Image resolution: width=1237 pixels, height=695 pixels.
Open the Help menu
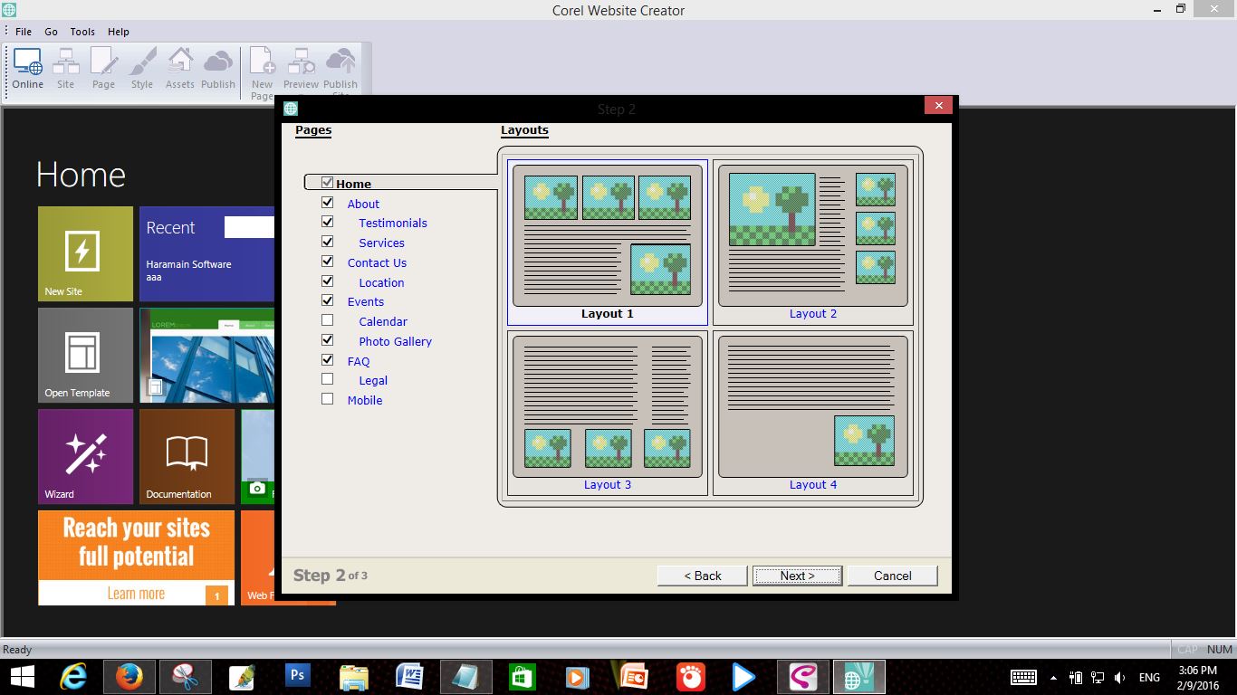click(x=119, y=32)
